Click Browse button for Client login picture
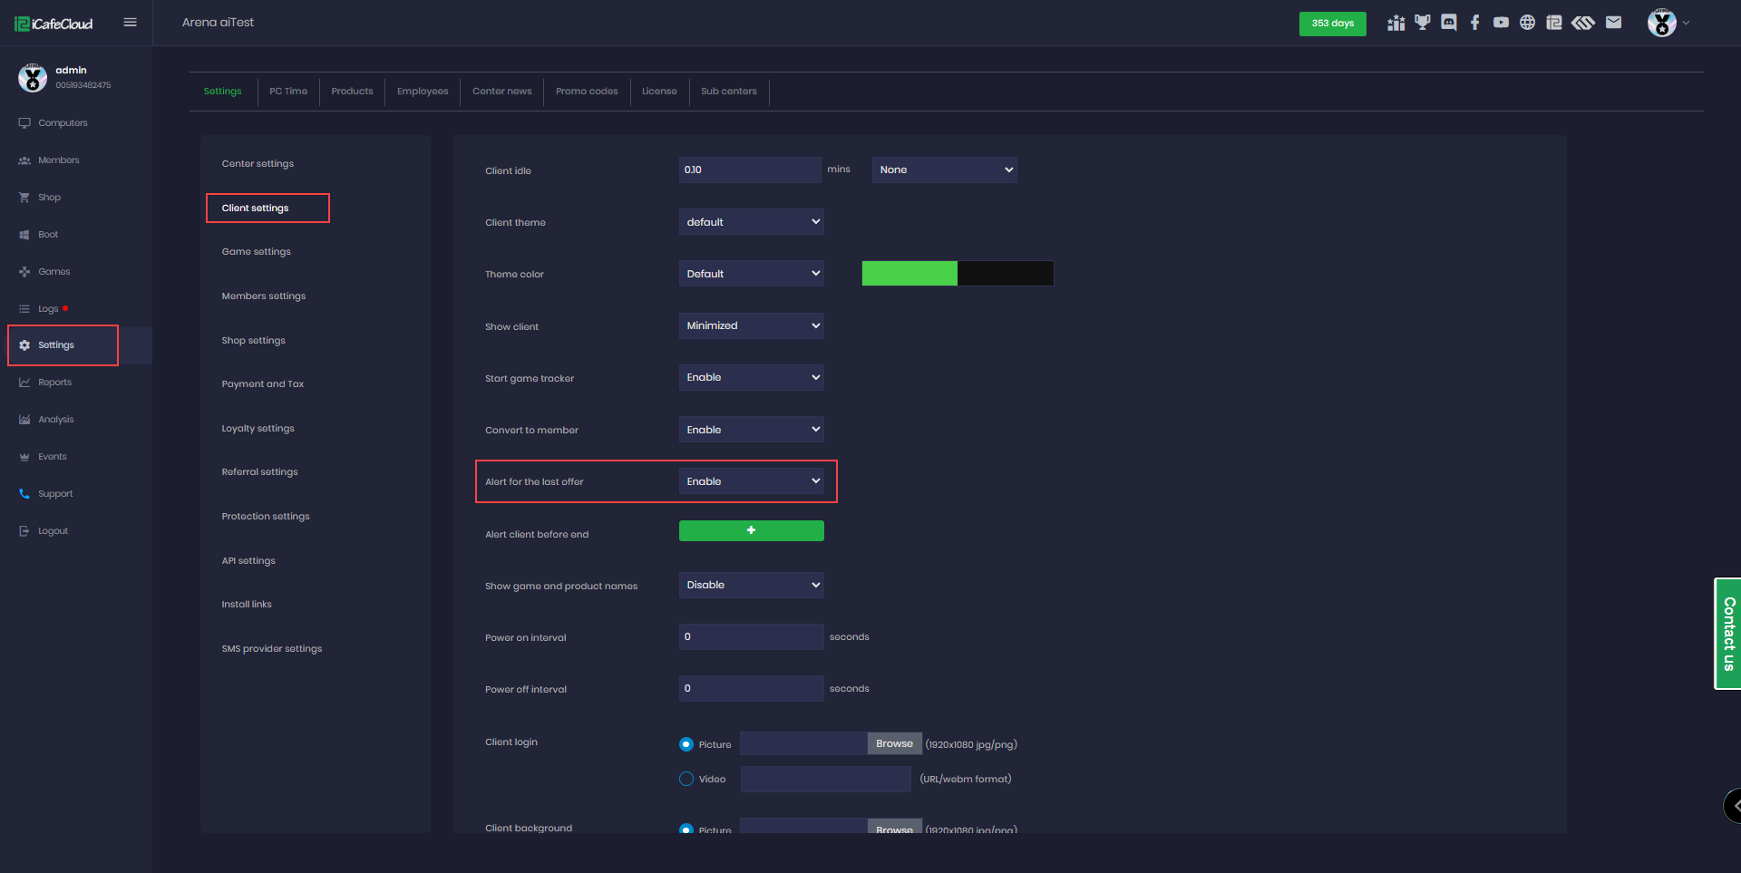Screen dimensions: 1741x873 point(894,743)
